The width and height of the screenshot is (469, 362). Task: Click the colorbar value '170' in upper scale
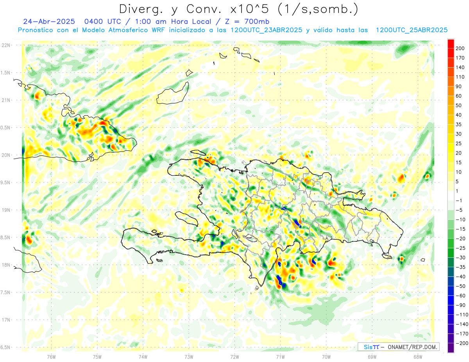(x=460, y=58)
